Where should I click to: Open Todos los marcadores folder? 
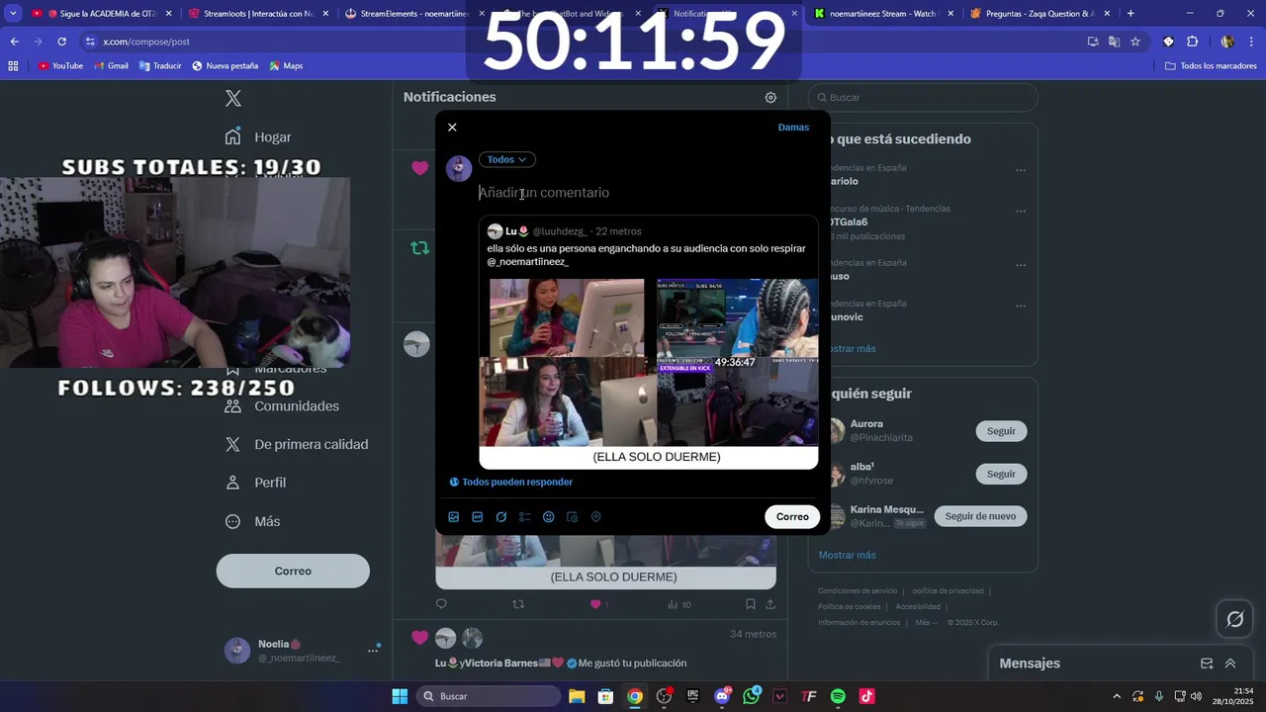[1211, 66]
